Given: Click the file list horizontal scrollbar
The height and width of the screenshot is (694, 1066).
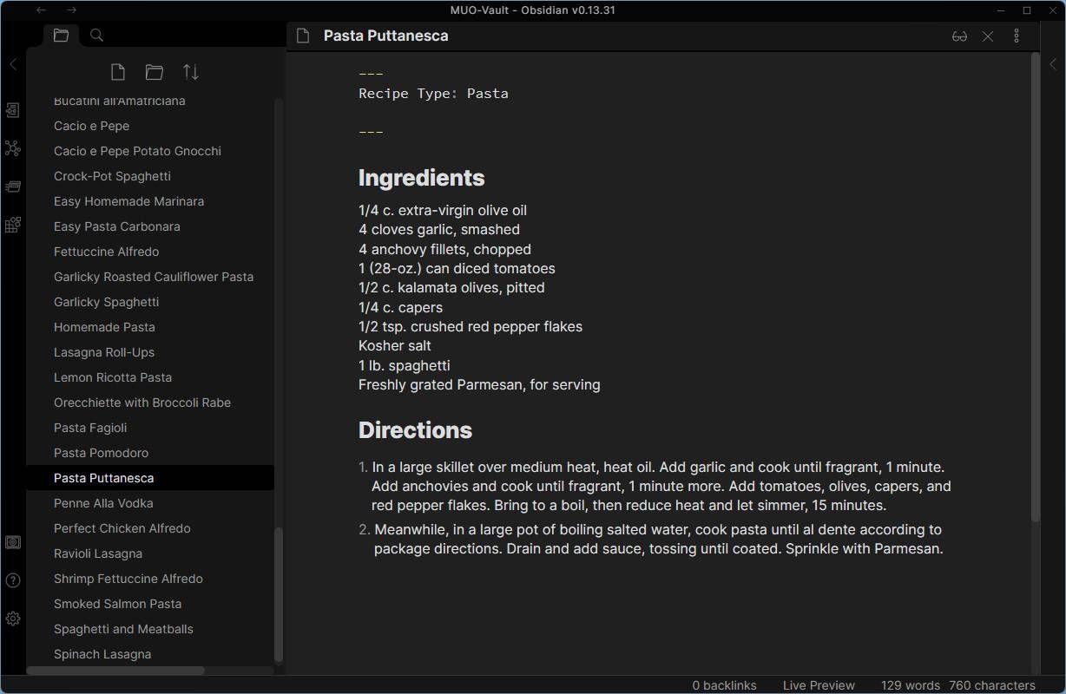Looking at the screenshot, I should [x=116, y=671].
